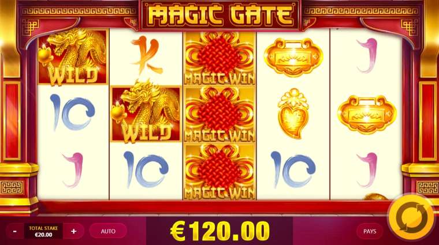Click the gold ingot lock on fifth reel
The height and width of the screenshot is (245, 439).
tap(367, 115)
